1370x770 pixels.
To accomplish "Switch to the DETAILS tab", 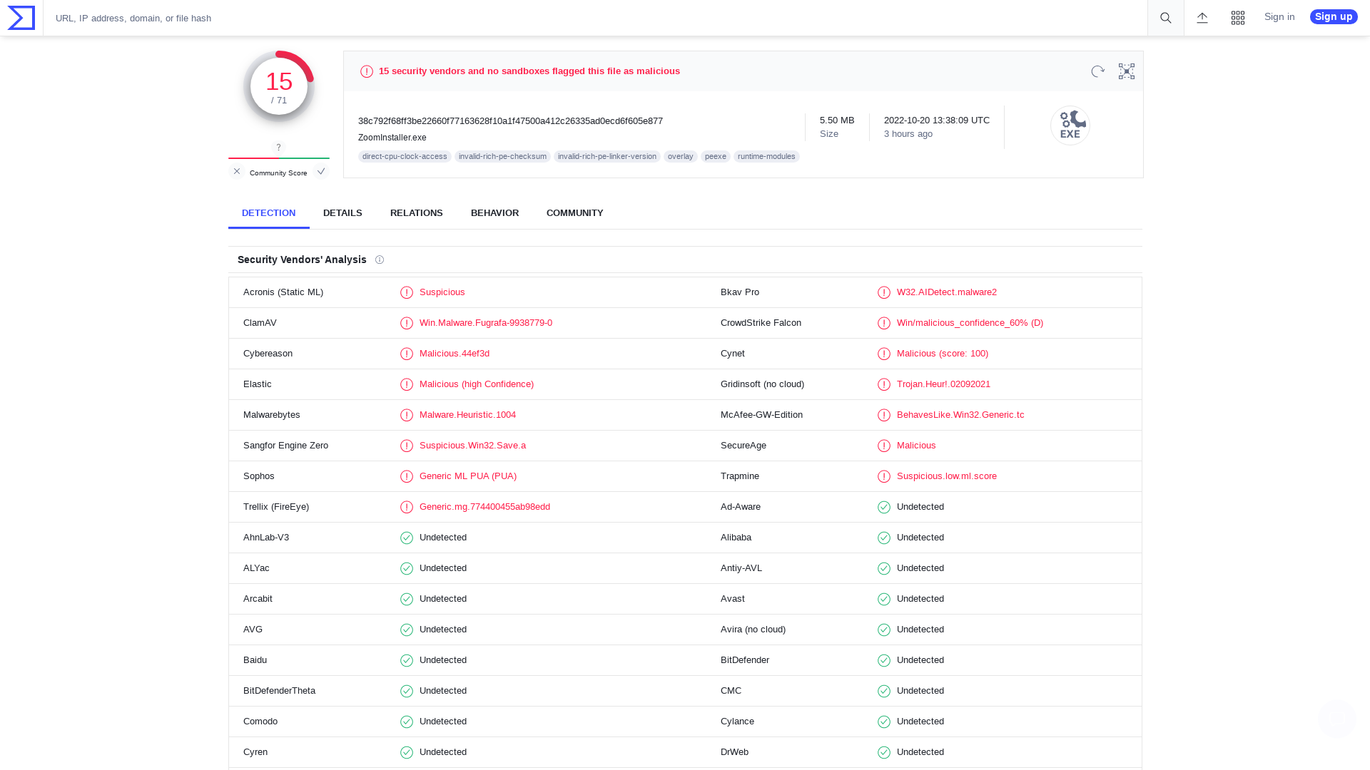I will 342,212.
